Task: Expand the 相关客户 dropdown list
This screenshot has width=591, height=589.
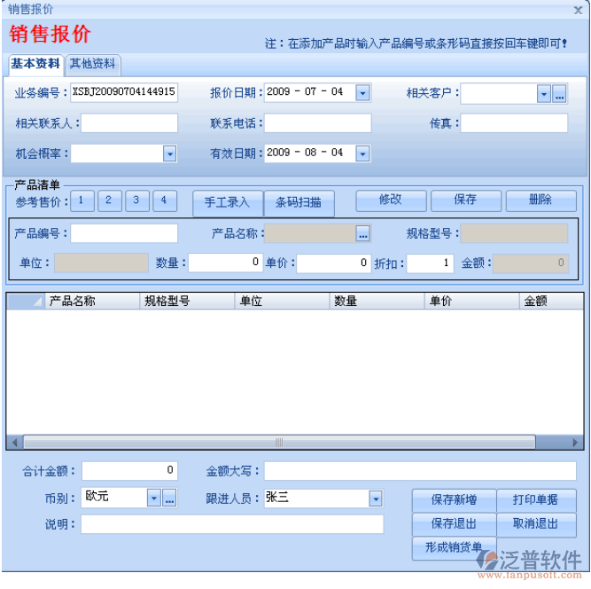Action: coord(544,93)
